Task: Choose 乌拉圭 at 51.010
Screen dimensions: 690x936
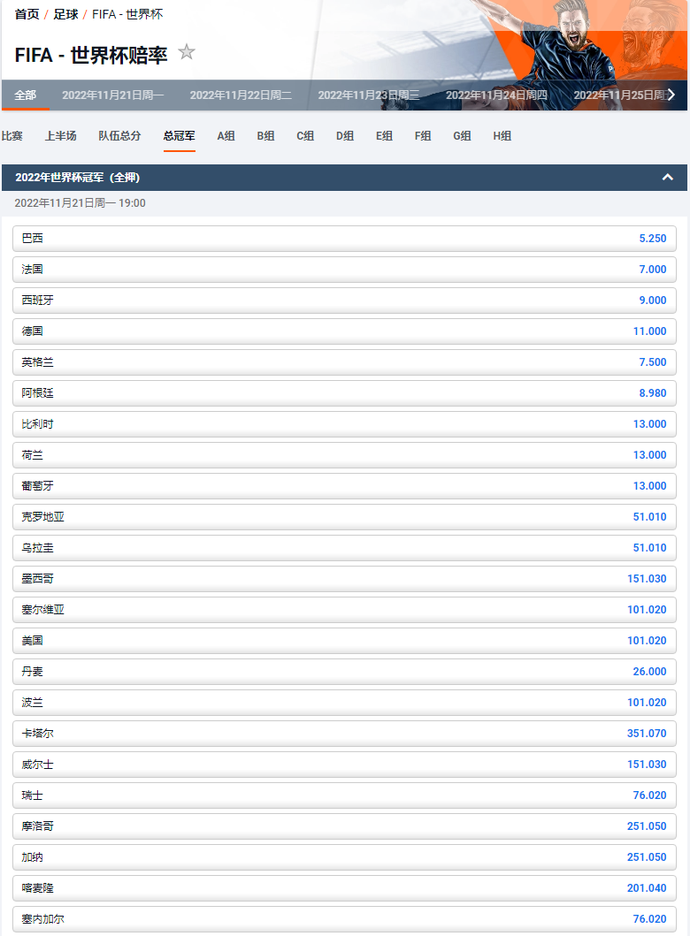Action: pyautogui.click(x=344, y=548)
